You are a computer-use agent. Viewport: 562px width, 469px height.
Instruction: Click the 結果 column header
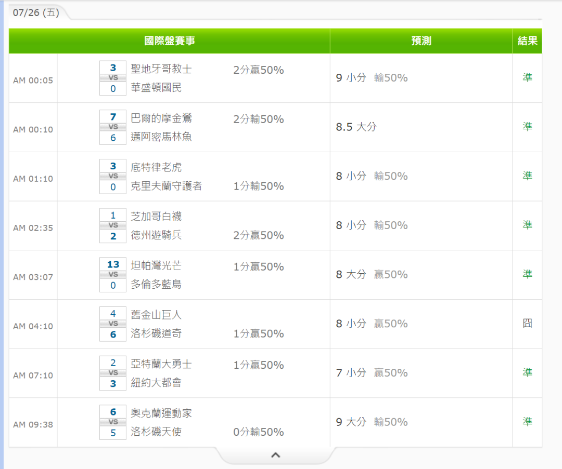527,41
